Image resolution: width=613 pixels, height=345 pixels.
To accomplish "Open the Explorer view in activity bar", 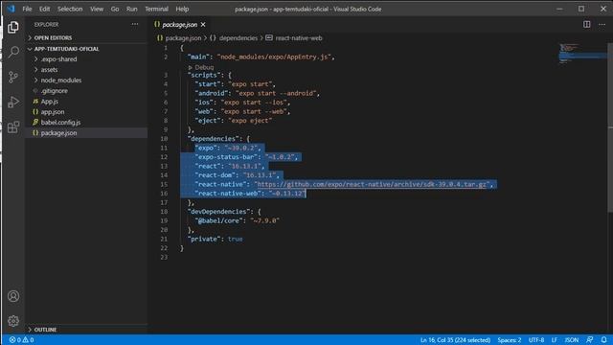I will 12,27.
